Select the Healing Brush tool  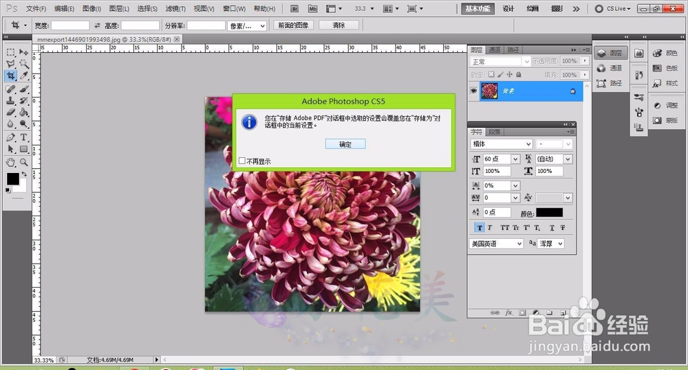(x=11, y=89)
